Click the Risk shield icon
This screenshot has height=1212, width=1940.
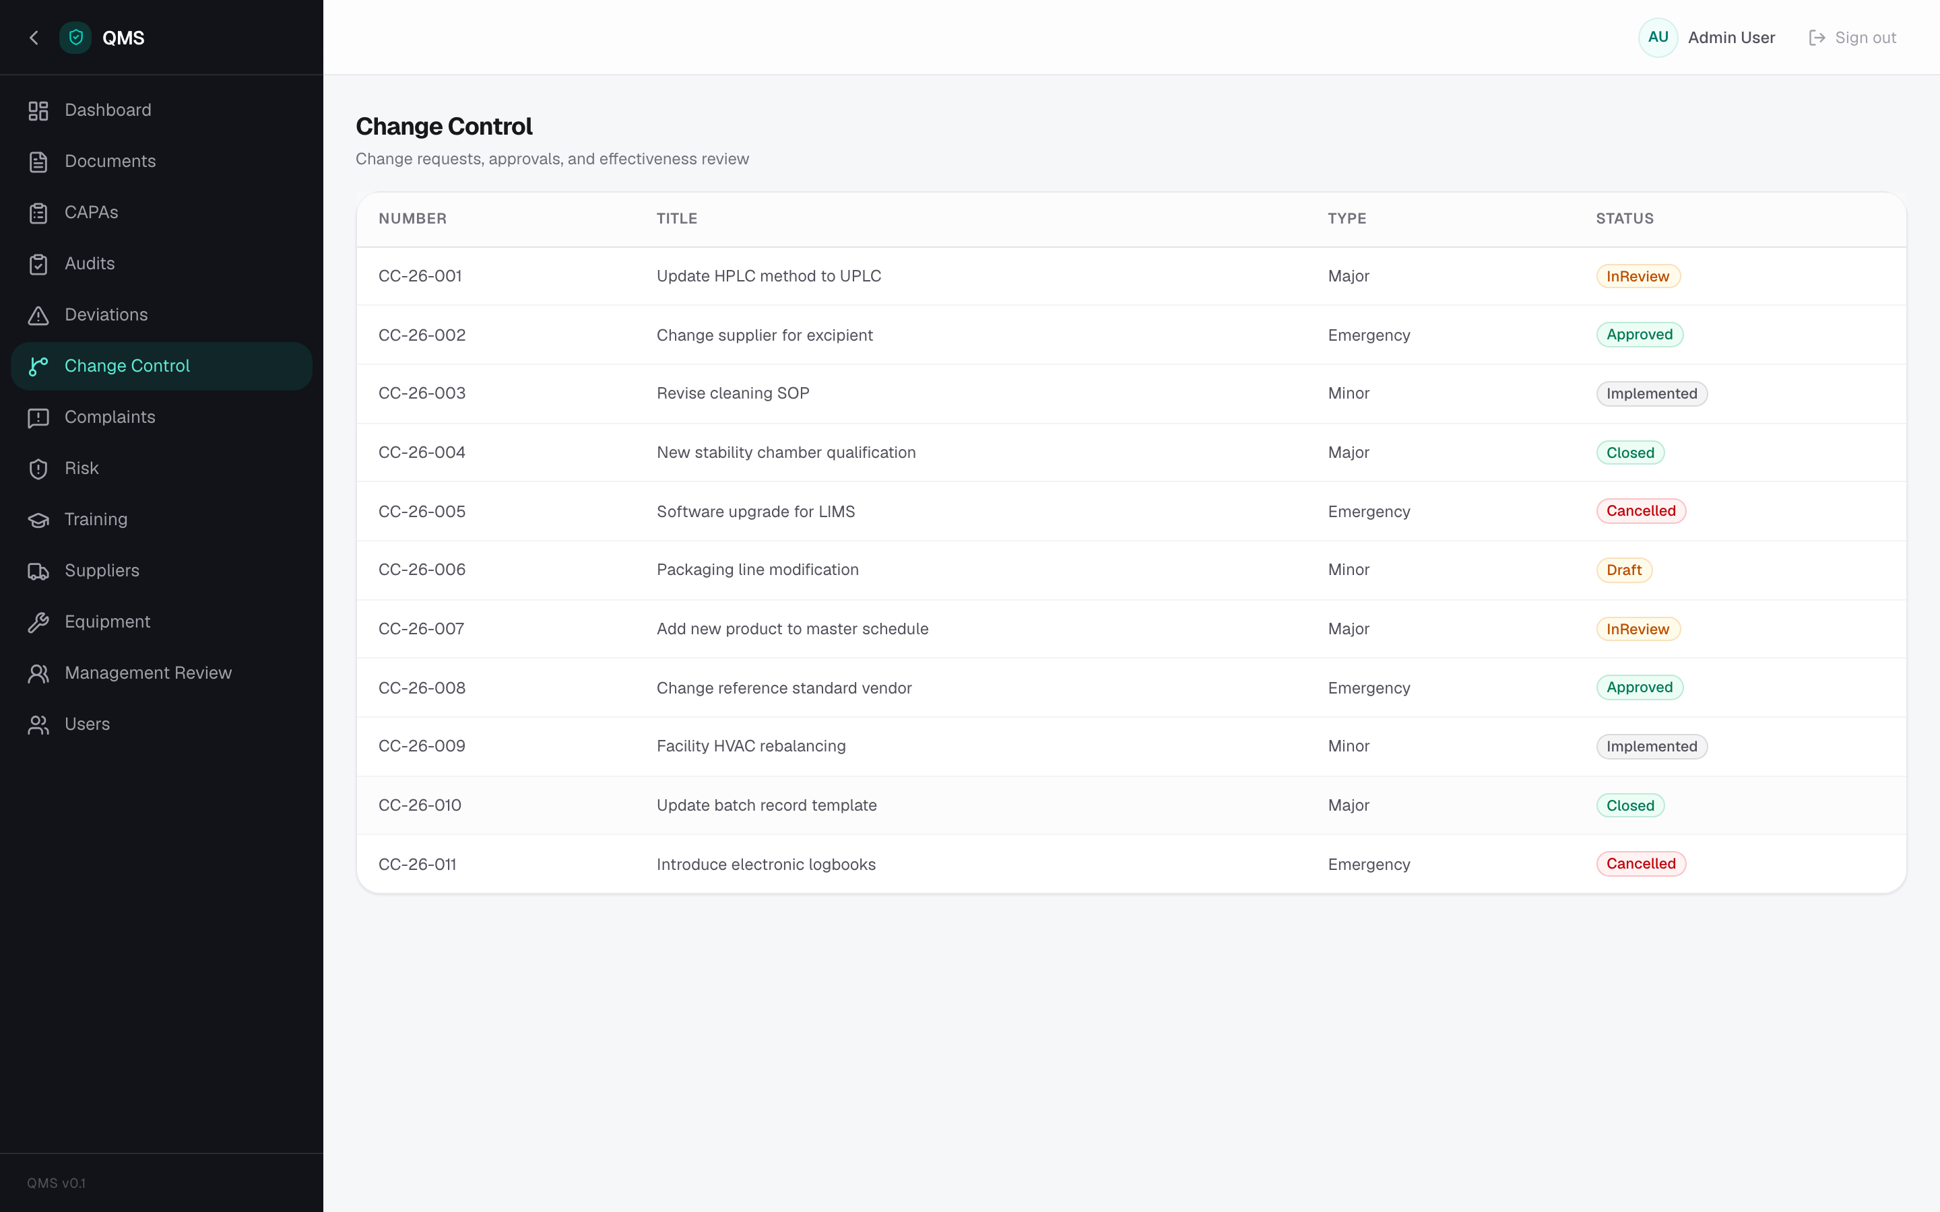click(x=38, y=469)
